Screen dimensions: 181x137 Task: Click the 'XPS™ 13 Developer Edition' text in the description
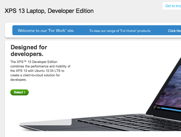[37, 62]
